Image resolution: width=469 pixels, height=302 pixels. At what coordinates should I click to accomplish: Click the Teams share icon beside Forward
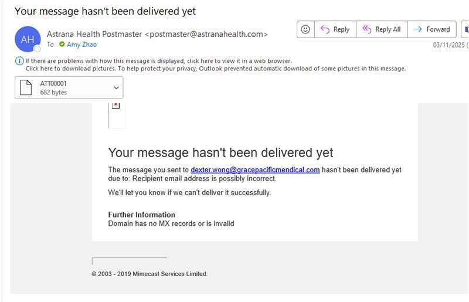(466, 29)
